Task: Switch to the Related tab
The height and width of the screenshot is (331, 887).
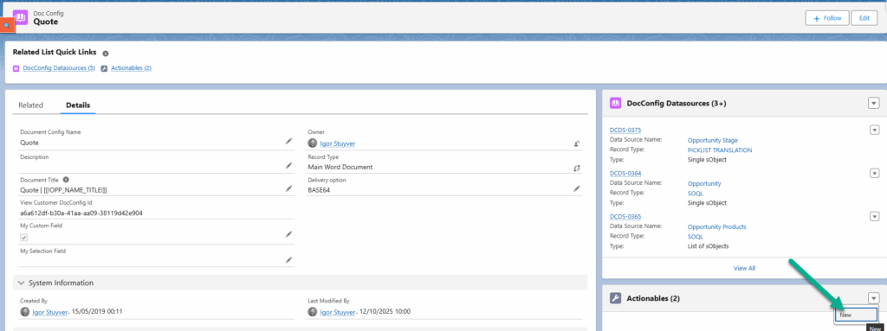Action: [30, 105]
